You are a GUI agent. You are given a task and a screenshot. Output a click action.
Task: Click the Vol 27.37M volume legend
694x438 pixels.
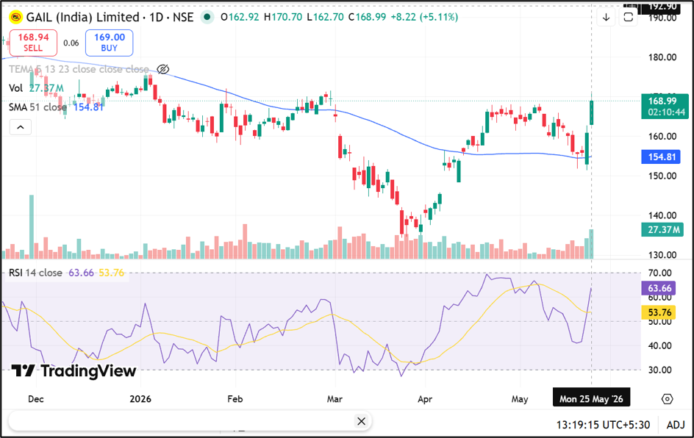click(36, 88)
